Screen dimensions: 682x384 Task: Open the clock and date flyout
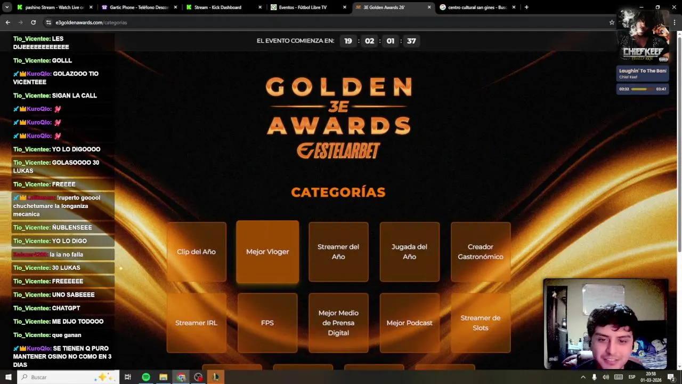coord(651,377)
